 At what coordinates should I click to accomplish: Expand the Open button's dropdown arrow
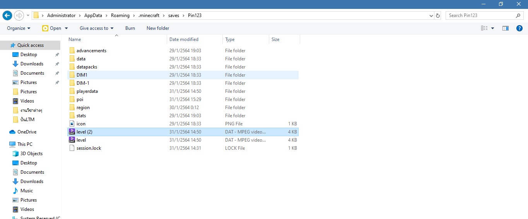66,28
